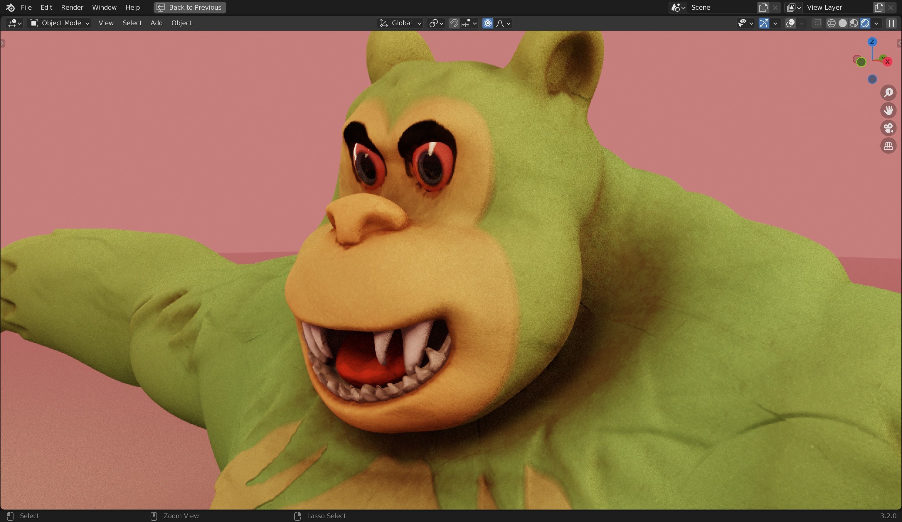Switch to wireframe viewport shading

point(831,23)
